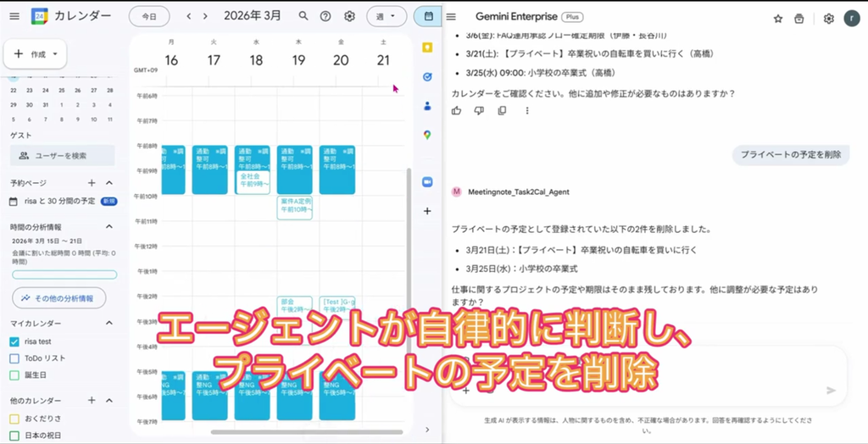Open the [Test] event on Friday
The height and width of the screenshot is (444, 868).
coord(337,306)
